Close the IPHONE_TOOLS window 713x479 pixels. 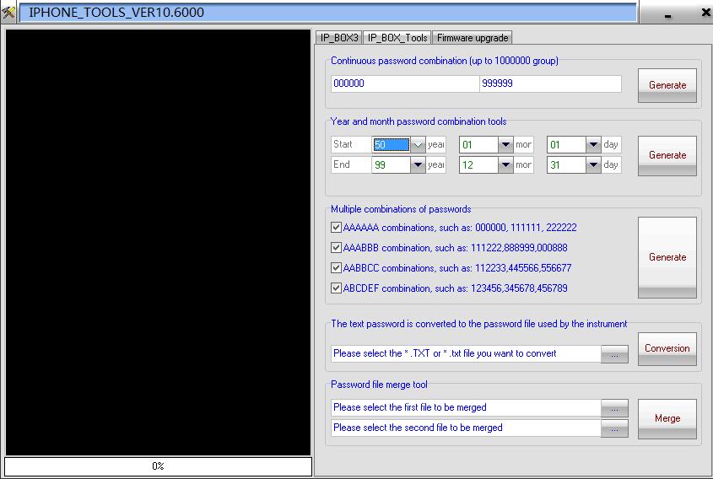point(705,13)
